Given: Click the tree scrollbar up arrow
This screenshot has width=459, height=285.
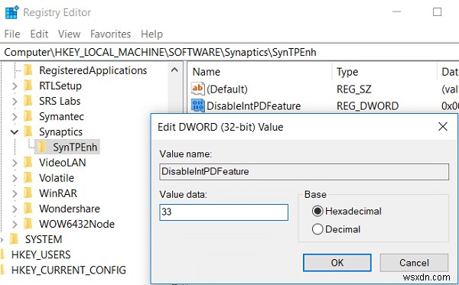Looking at the screenshot, I should [x=174, y=70].
